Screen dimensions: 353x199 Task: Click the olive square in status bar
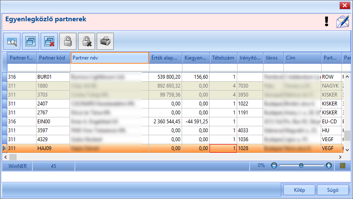point(343,166)
